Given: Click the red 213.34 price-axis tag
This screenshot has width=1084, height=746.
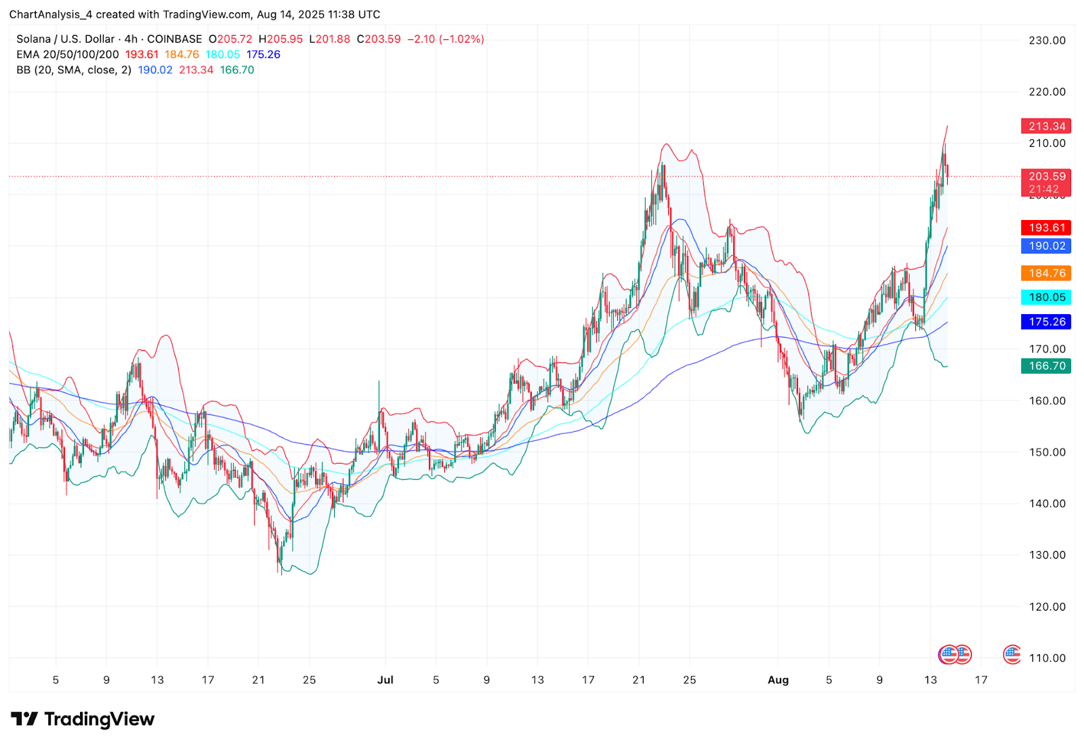Looking at the screenshot, I should click(1046, 127).
